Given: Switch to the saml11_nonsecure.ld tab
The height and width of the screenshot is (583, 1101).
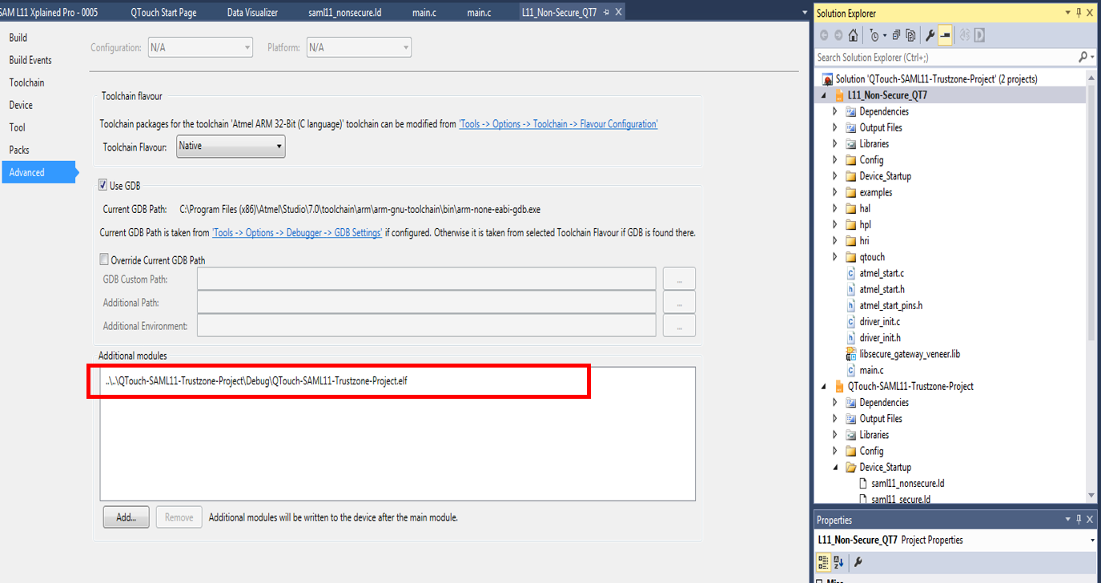Looking at the screenshot, I should tap(344, 13).
